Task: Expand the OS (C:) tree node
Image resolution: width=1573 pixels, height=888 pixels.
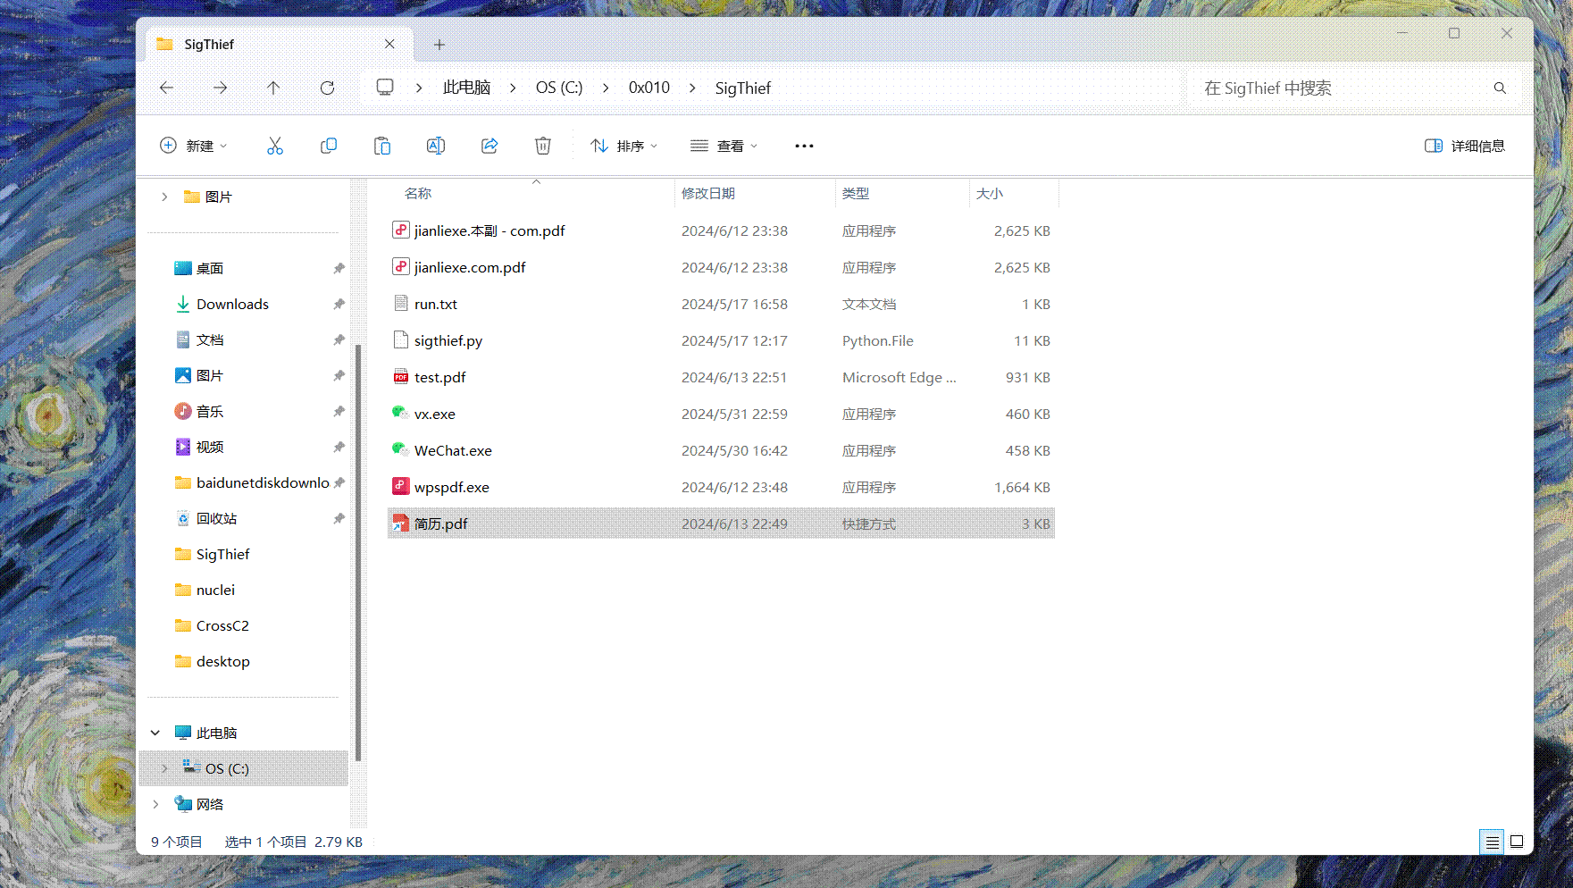Action: pos(164,768)
